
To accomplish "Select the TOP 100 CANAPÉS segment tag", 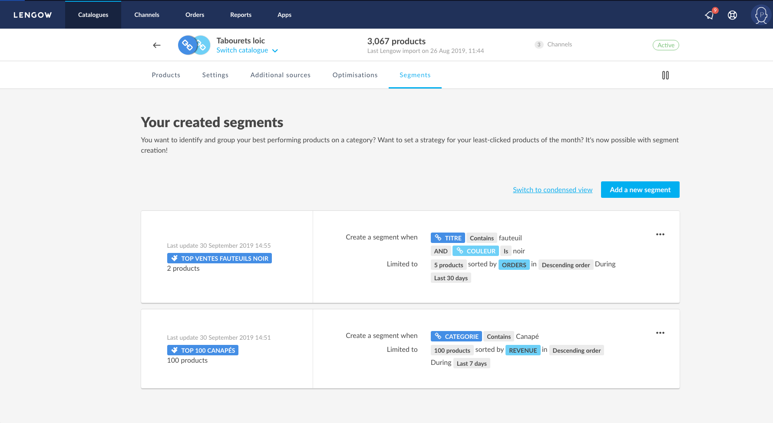I will pos(203,351).
